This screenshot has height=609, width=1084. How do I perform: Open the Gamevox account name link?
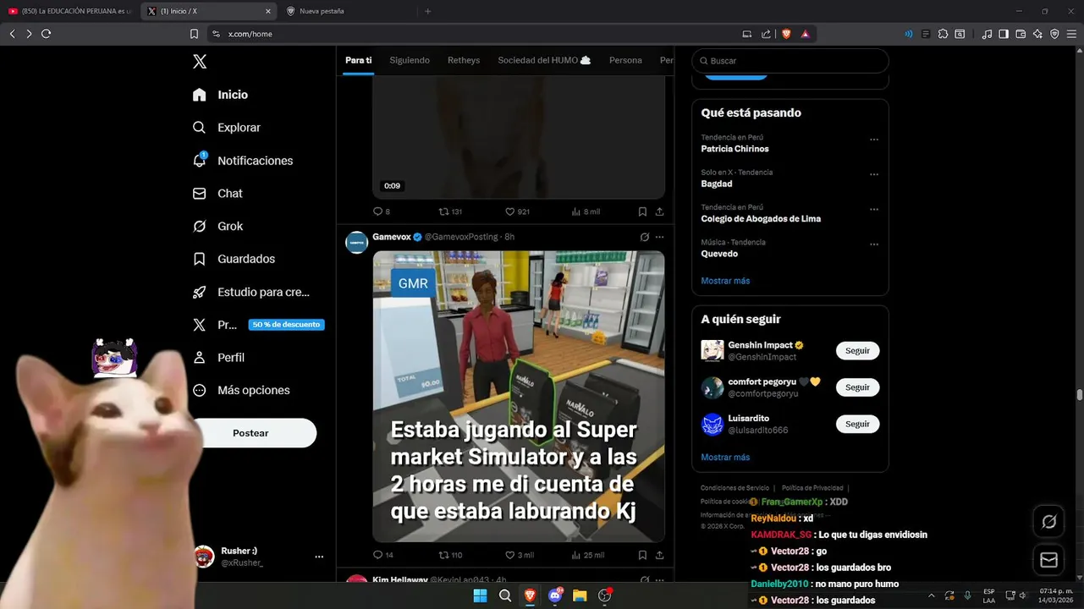[392, 237]
